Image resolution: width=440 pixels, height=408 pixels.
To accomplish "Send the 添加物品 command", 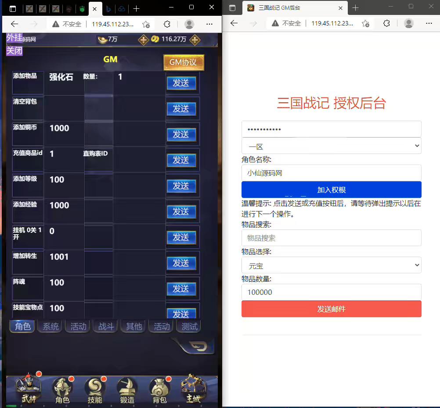I will 181,83.
